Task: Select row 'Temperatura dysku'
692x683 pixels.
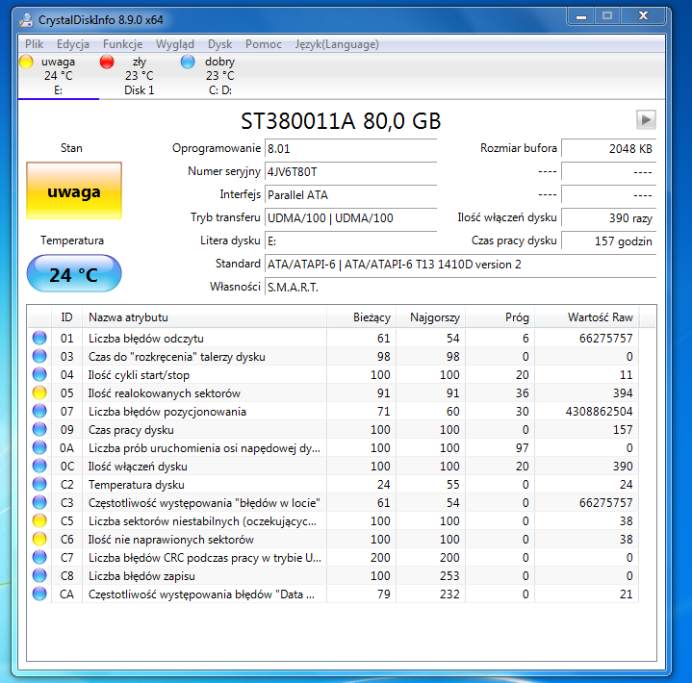Action: [334, 485]
